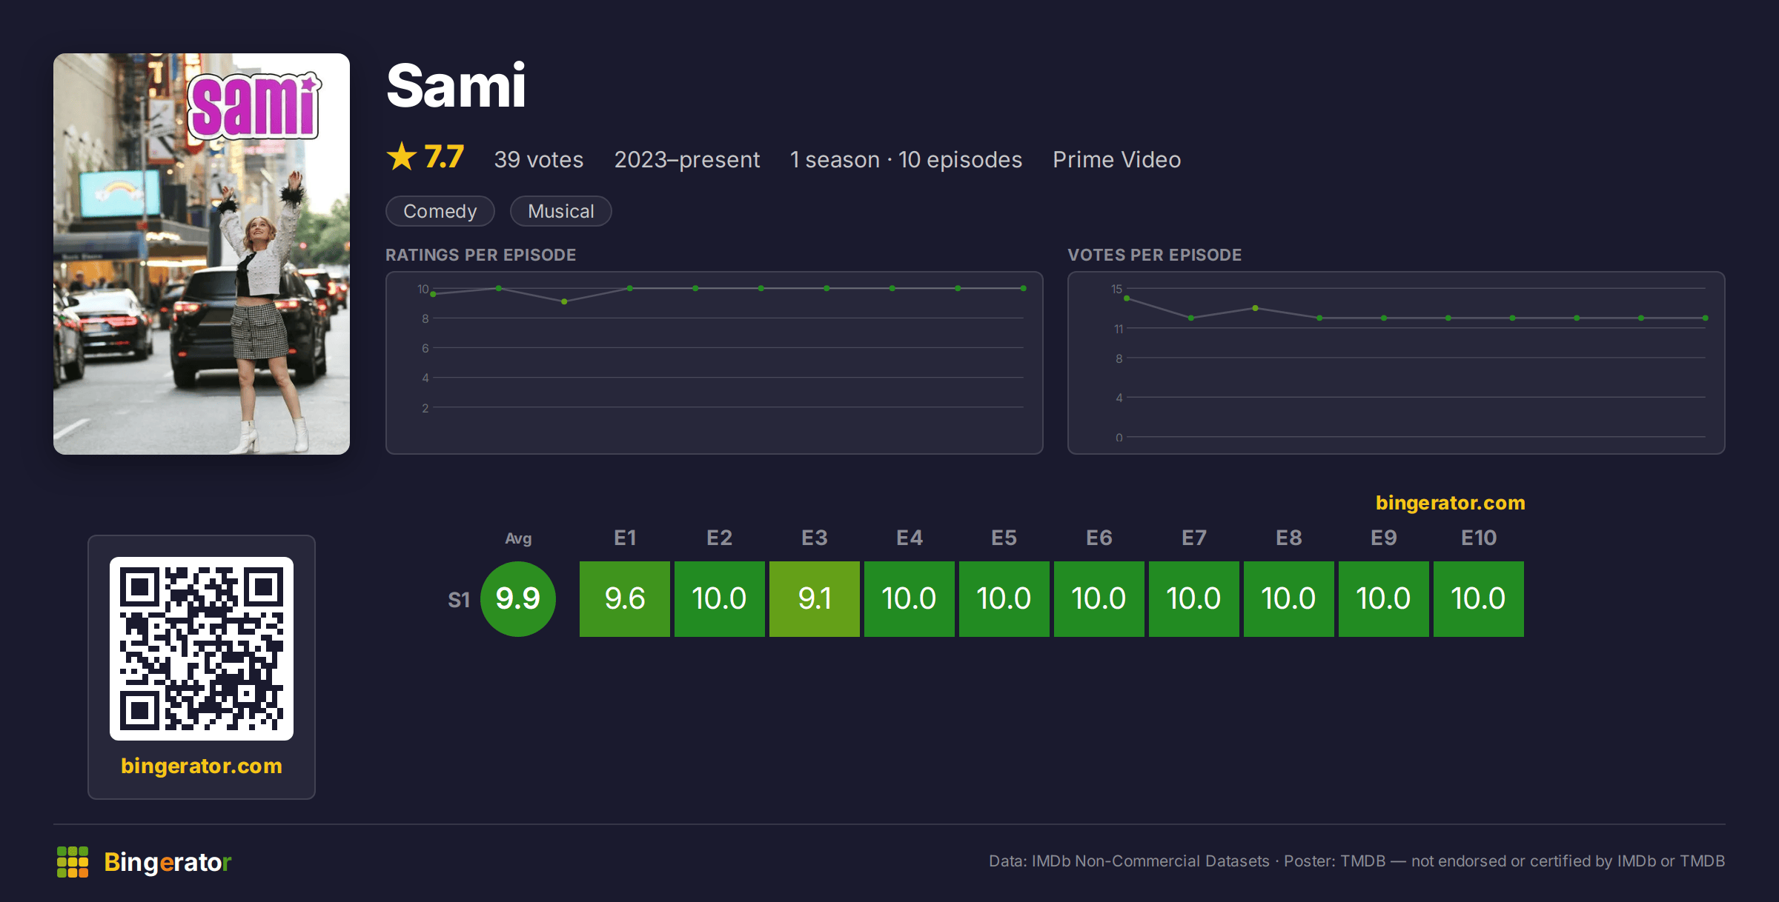Click the S1 season row label
Viewport: 1779px width, 902px height.
tap(459, 599)
